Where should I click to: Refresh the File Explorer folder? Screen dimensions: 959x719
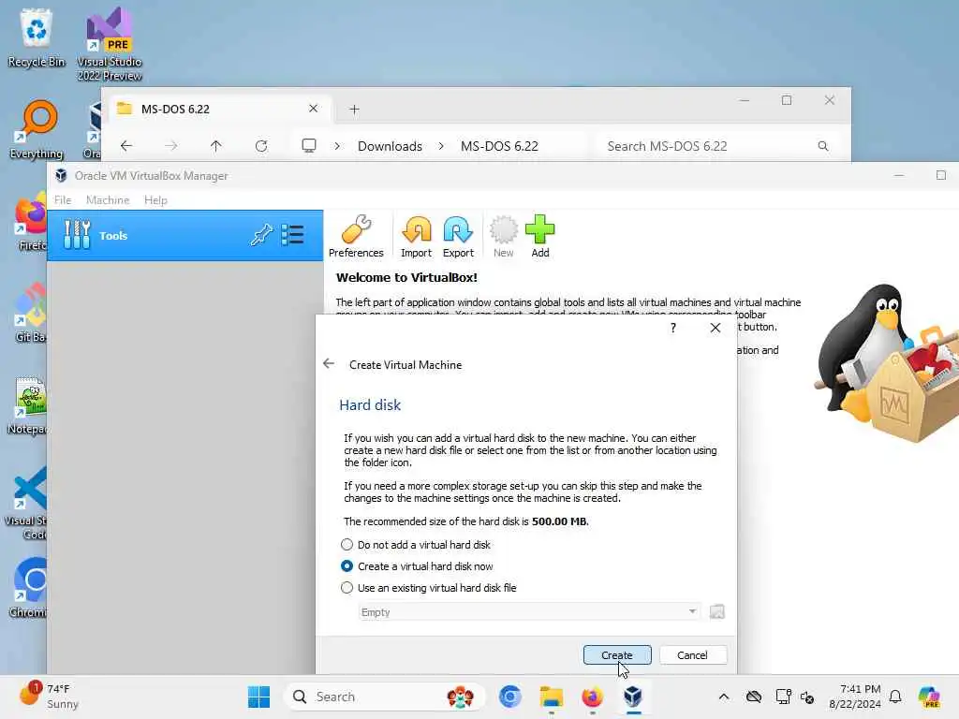point(261,145)
